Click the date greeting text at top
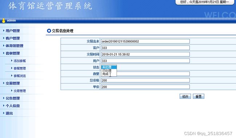 (204, 2)
